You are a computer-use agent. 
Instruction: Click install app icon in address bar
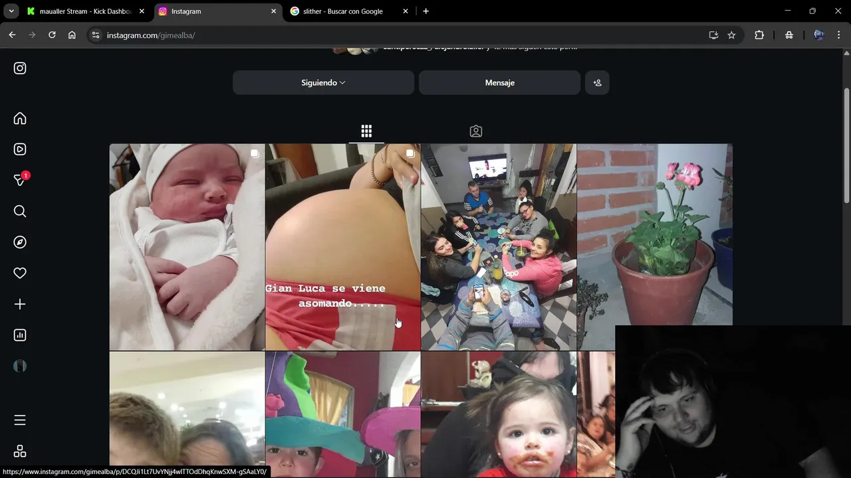point(713,35)
